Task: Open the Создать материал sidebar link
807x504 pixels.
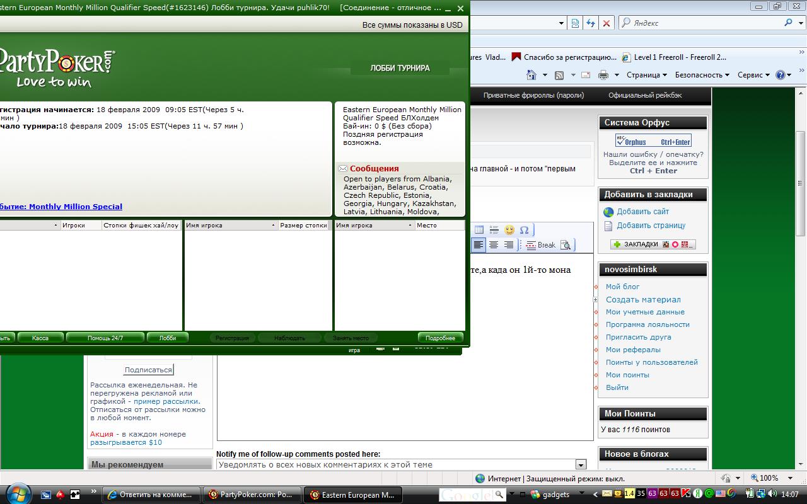Action: coord(643,299)
